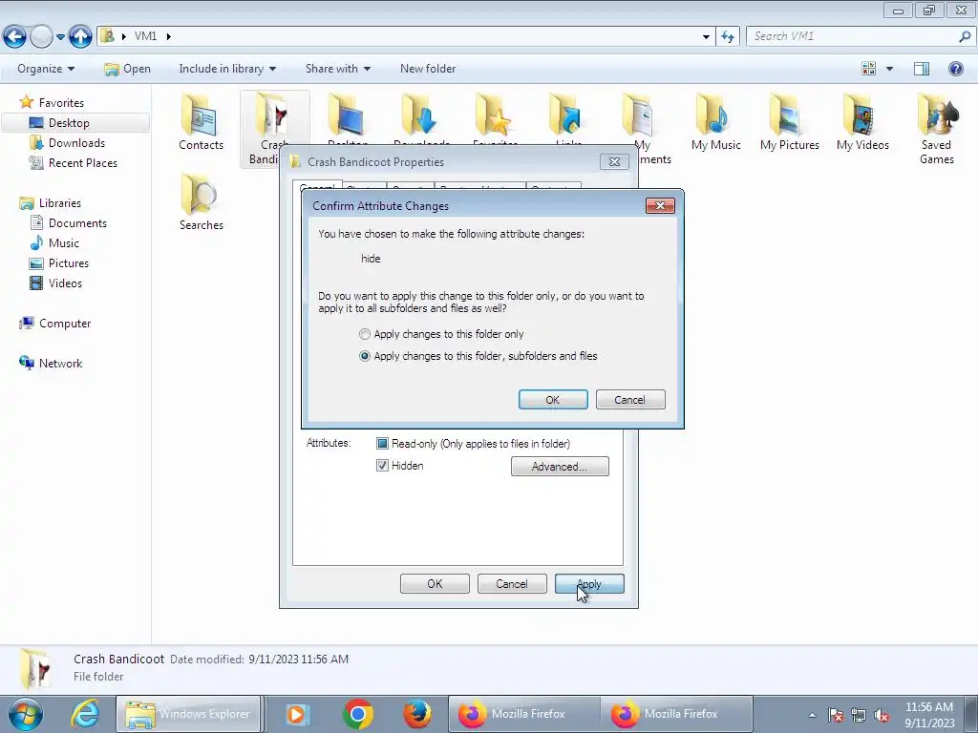Select Network in navigation pane
Viewport: 978px width, 733px height.
pos(60,364)
